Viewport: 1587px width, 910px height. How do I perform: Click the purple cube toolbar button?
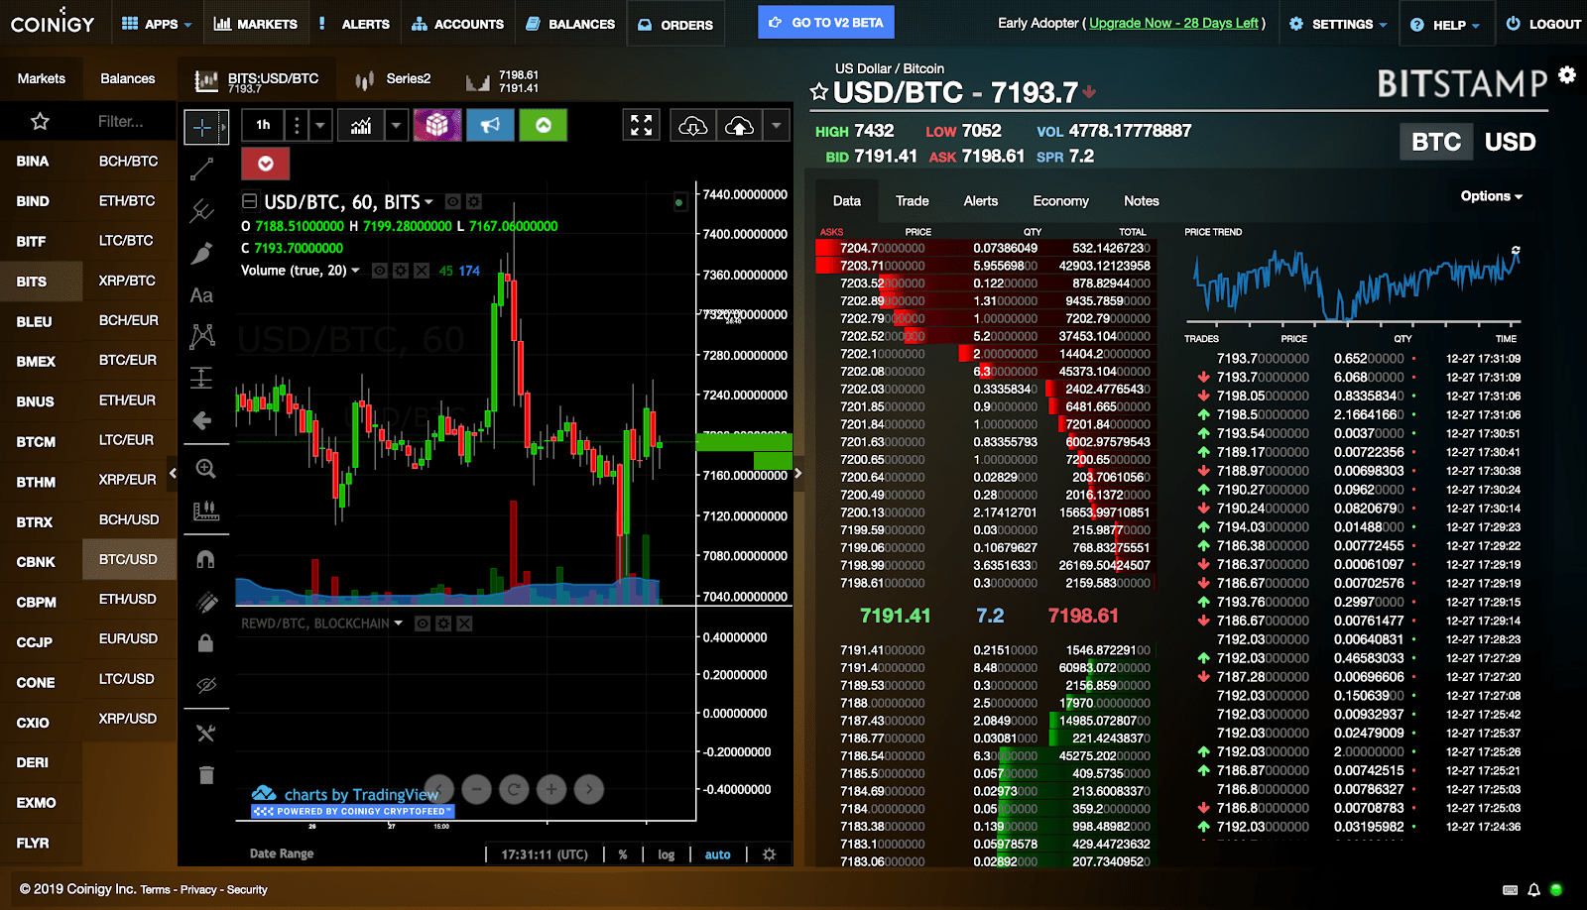(x=437, y=125)
